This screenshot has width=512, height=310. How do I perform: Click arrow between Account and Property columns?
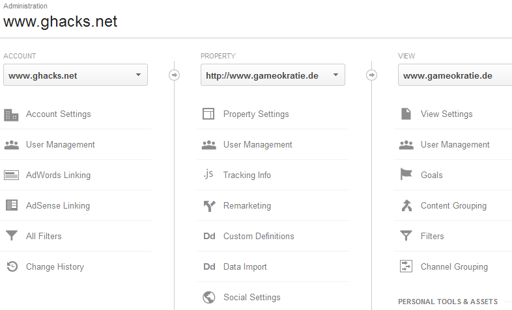tap(174, 75)
